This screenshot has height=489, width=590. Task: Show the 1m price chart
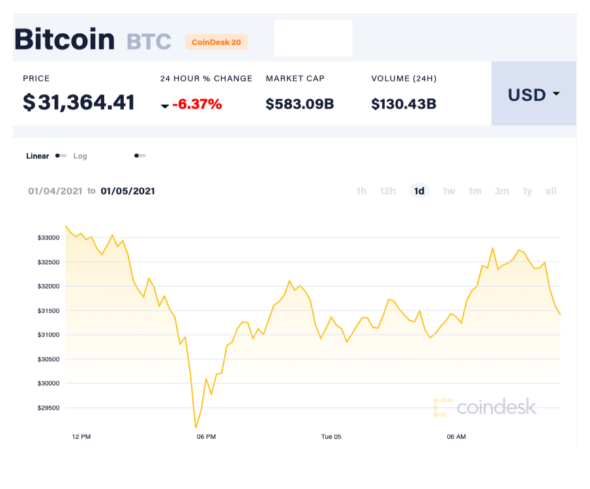(475, 191)
